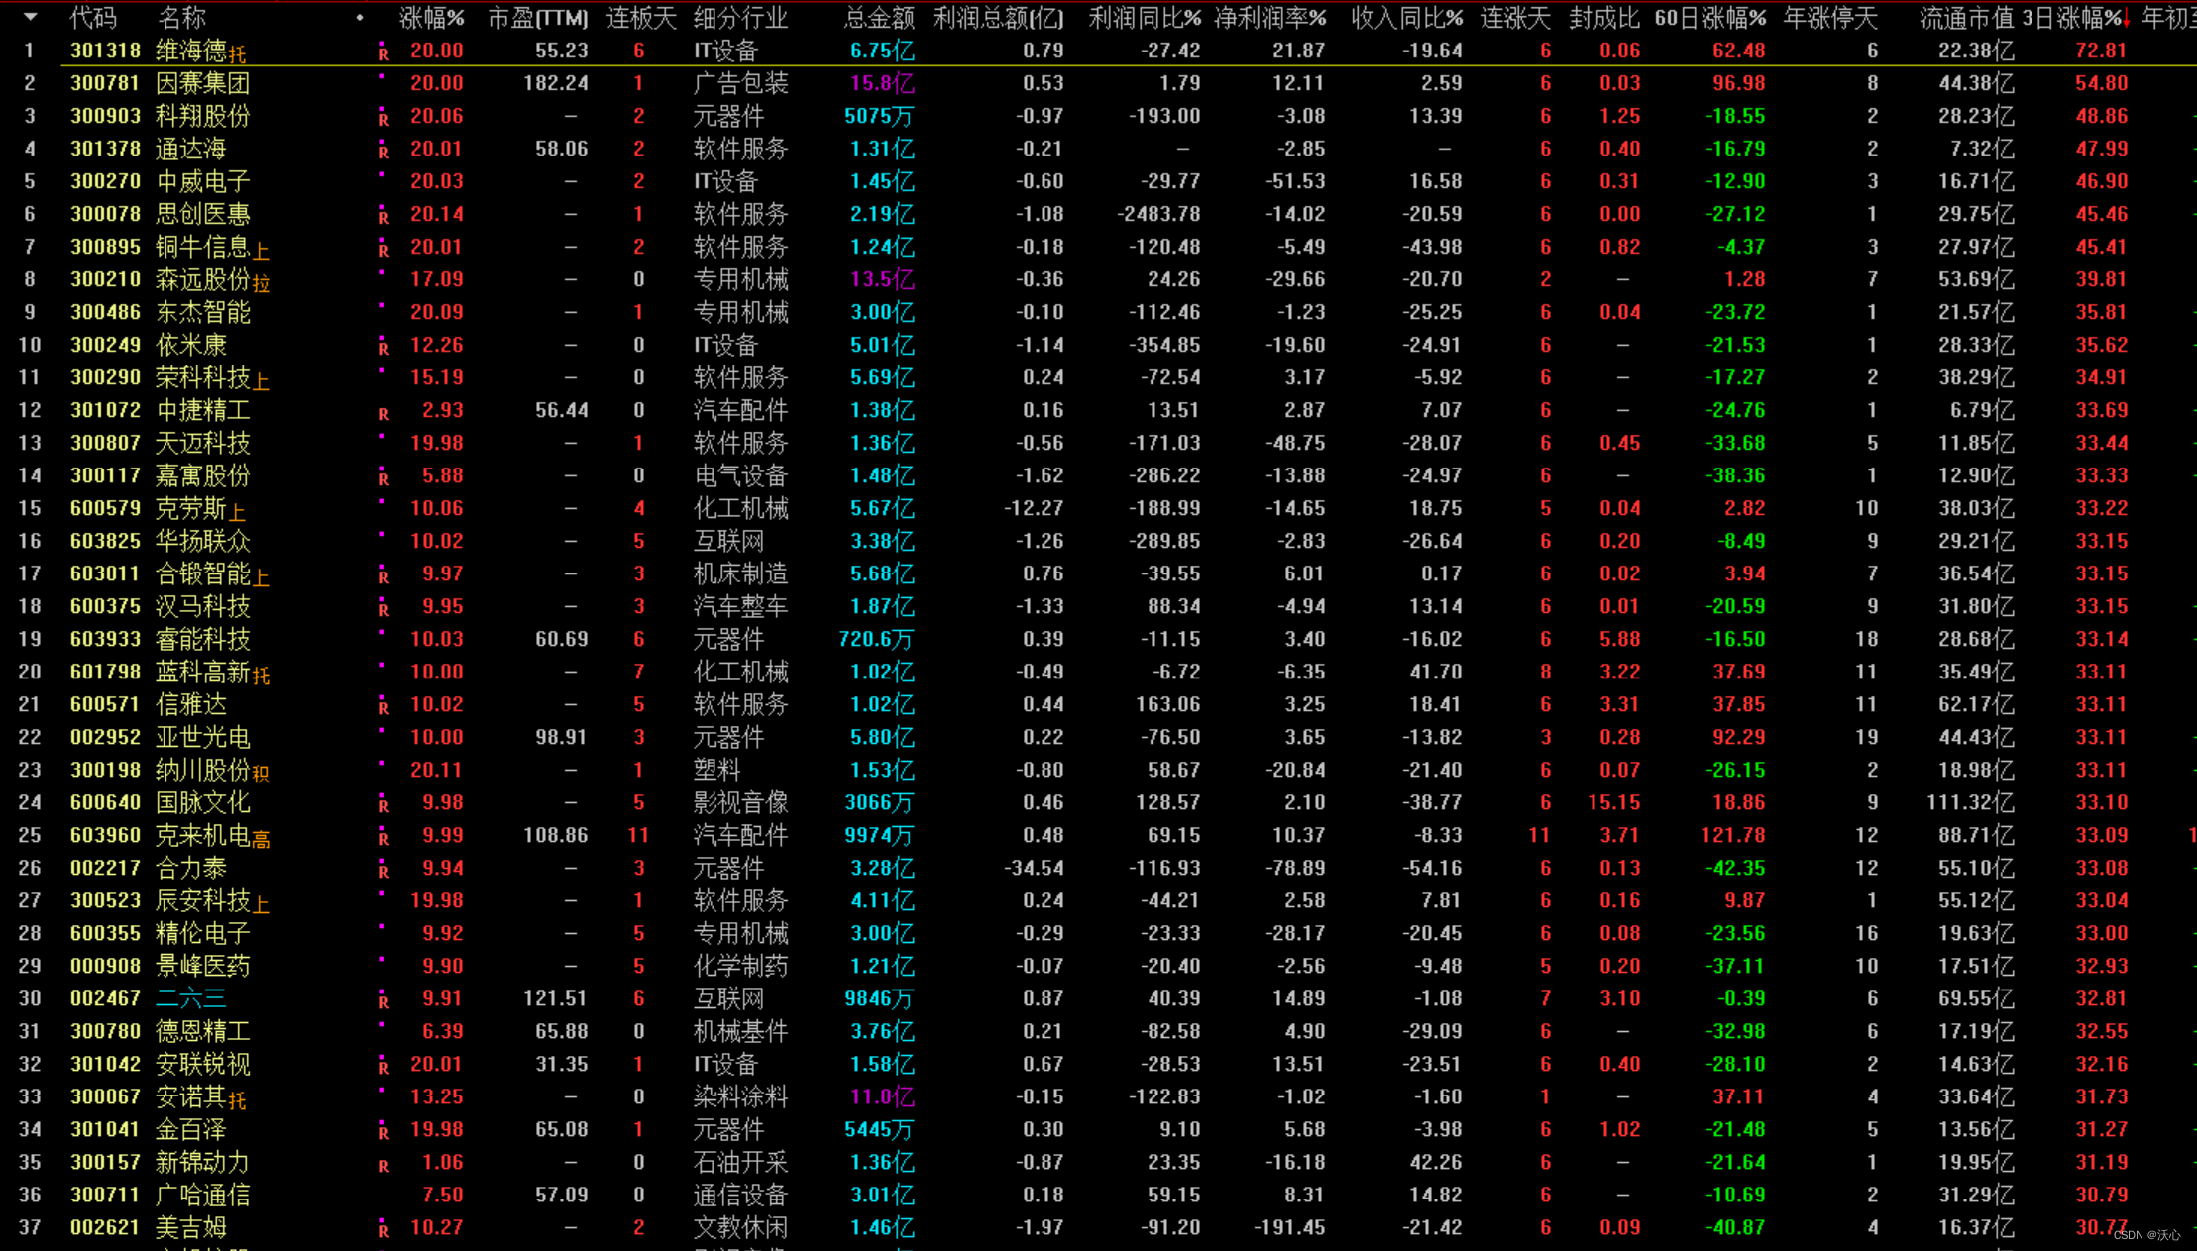Click industry cell 染料涂料 of 安诺其

click(x=740, y=1096)
